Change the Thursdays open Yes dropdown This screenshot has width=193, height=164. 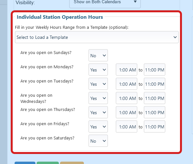(x=98, y=112)
